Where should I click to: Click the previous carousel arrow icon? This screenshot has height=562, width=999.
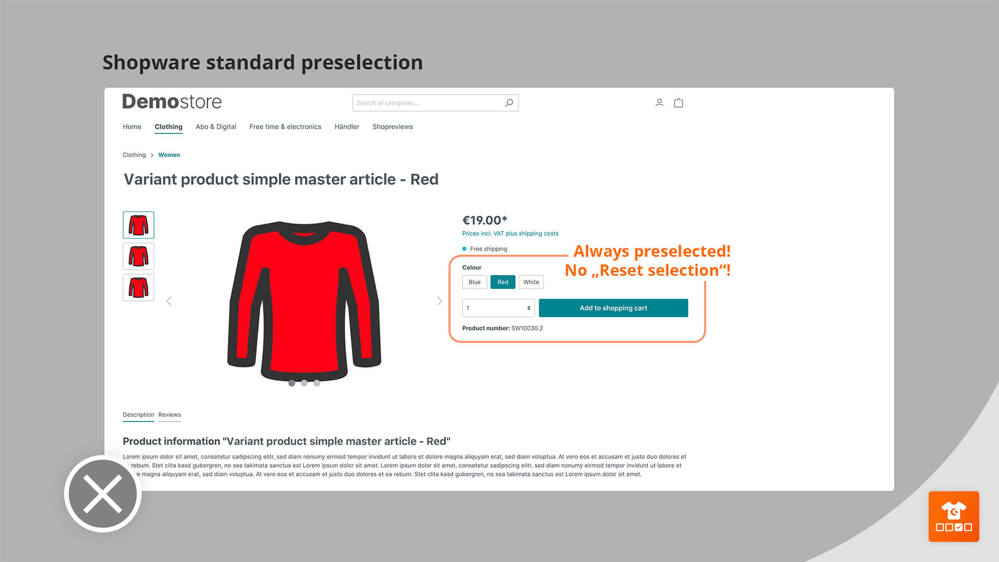pyautogui.click(x=169, y=301)
